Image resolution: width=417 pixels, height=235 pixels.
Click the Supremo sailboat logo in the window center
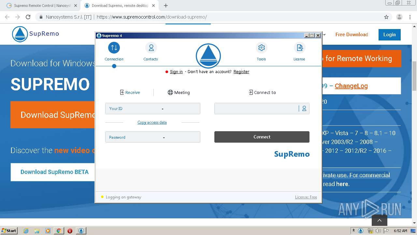point(208,56)
